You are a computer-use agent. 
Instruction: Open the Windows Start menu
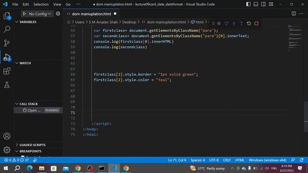pyautogui.click(x=6, y=168)
